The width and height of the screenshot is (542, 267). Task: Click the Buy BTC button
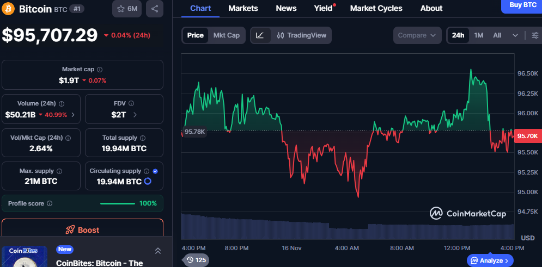tap(522, 5)
